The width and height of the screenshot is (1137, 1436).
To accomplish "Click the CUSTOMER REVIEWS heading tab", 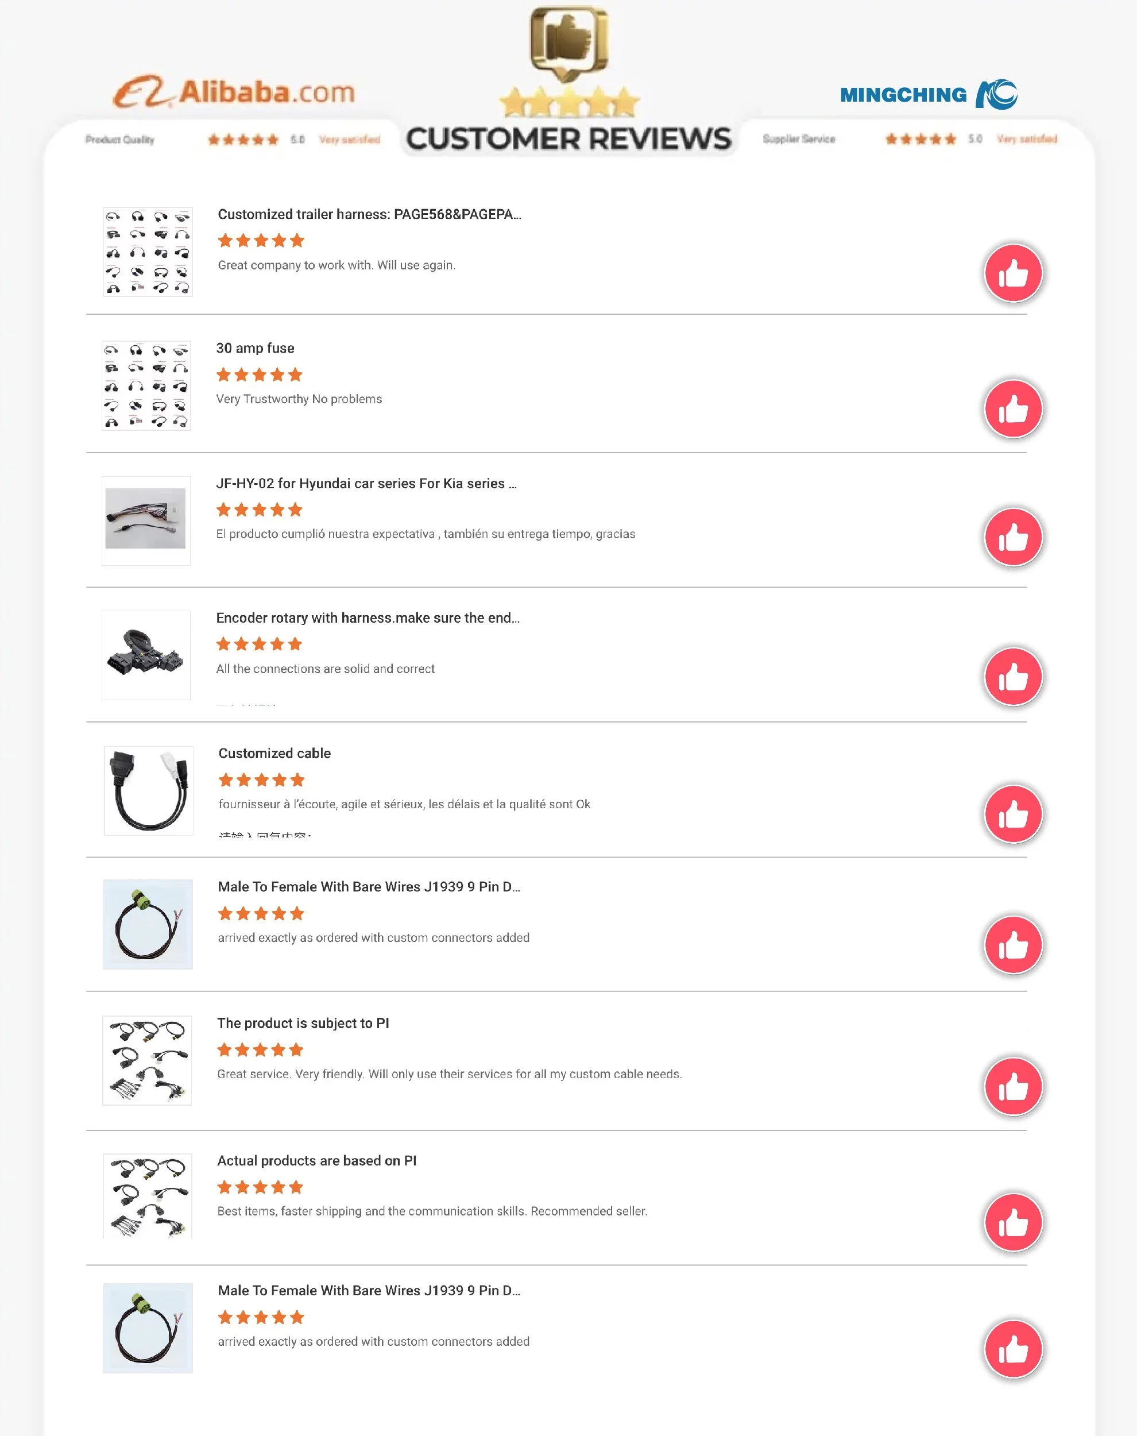I will [568, 139].
